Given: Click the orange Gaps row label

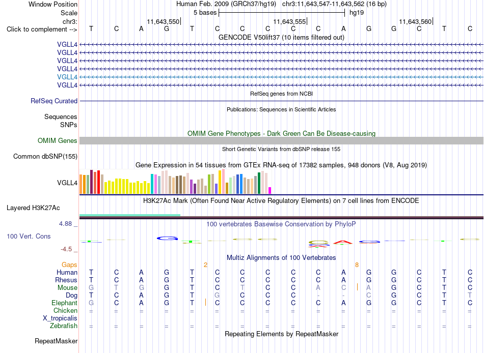Looking at the screenshot, I should (x=69, y=265).
